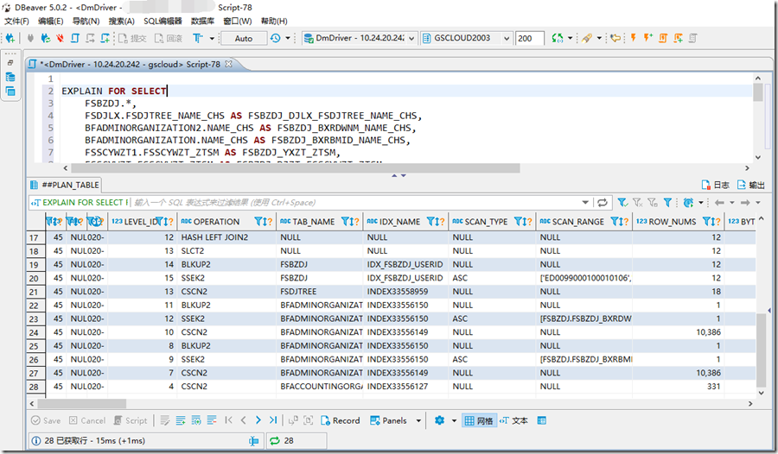778x454 pixels.
Task: Select the ##PLAN_TABLE result tab
Action: pyautogui.click(x=65, y=185)
